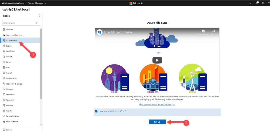Open the help question mark icon
Viewport: 270px width, 132px height.
(269, 3)
